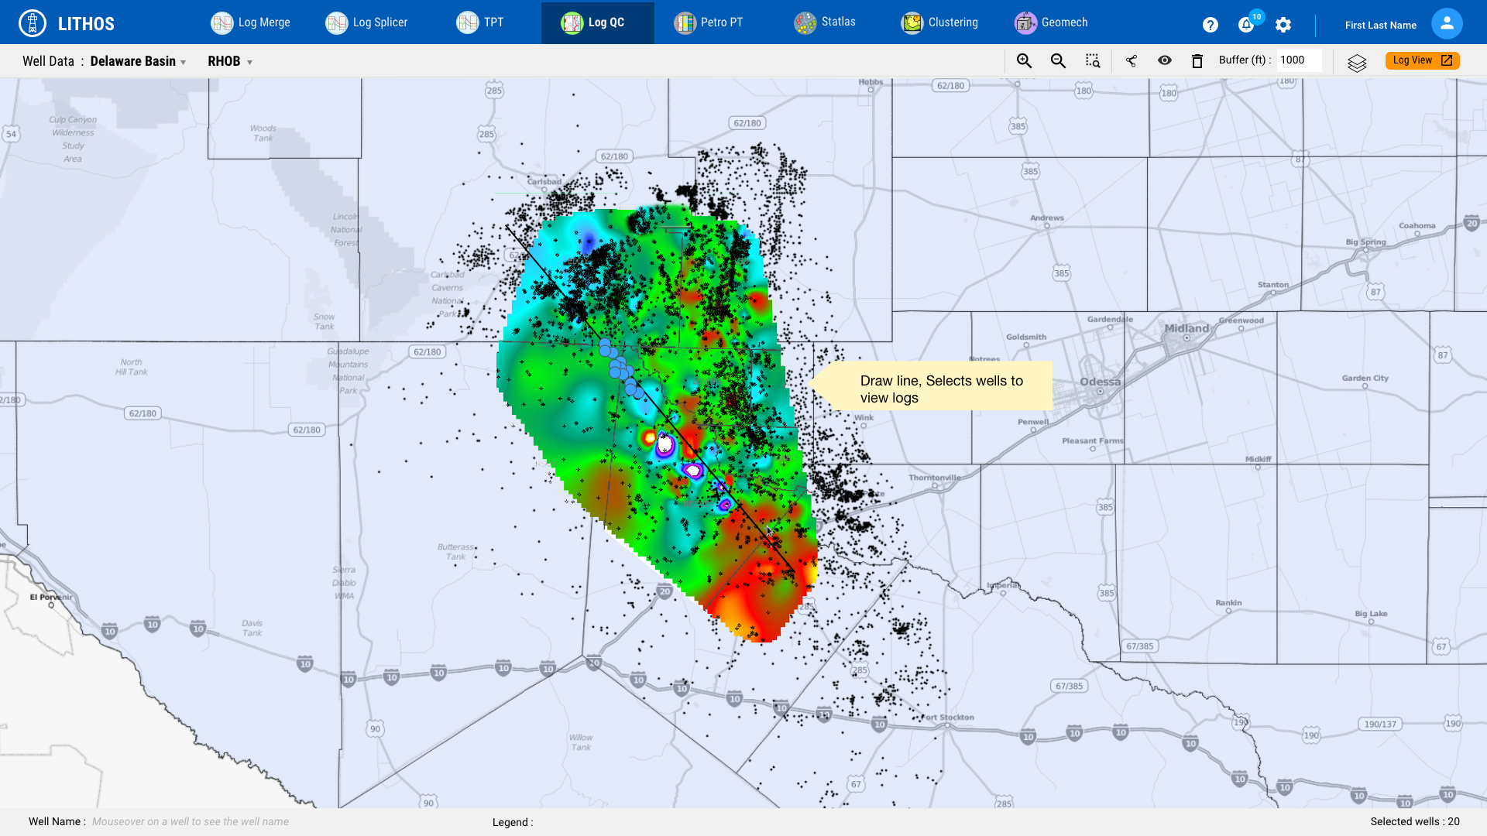The width and height of the screenshot is (1487, 836).
Task: Click the zoom out magnifier icon
Action: [x=1058, y=61]
